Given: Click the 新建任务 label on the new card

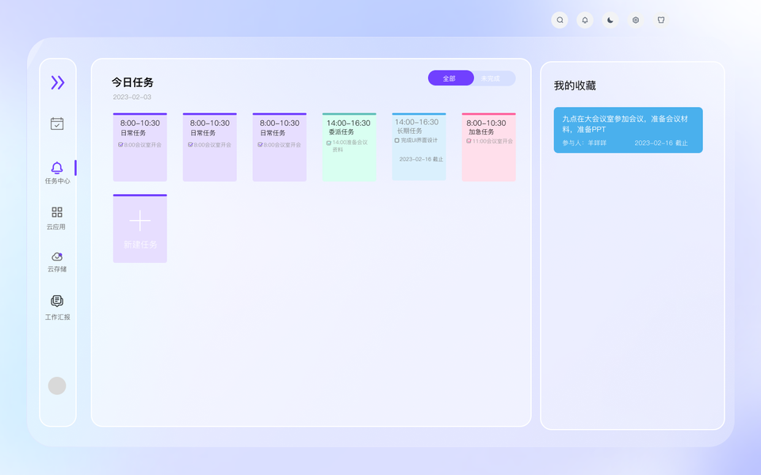Looking at the screenshot, I should point(140,245).
